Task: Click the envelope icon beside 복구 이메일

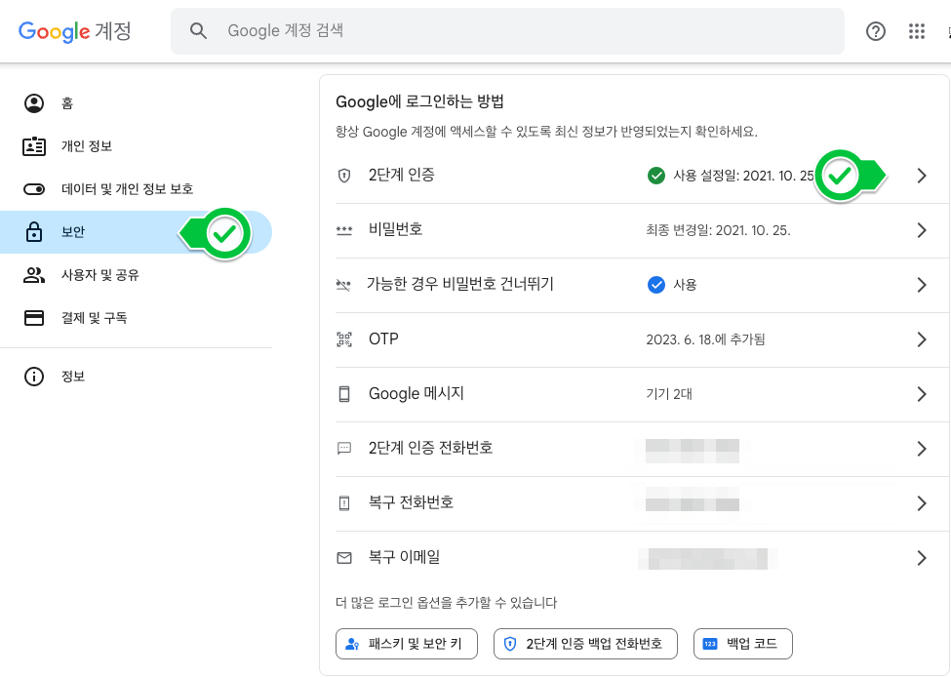Action: point(344,557)
